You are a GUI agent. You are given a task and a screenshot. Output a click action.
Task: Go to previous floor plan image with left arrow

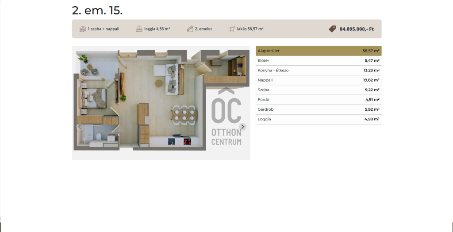(x=80, y=127)
